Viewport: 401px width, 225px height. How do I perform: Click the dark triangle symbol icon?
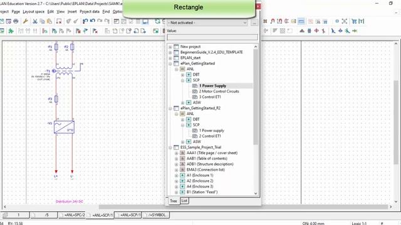coord(302,31)
